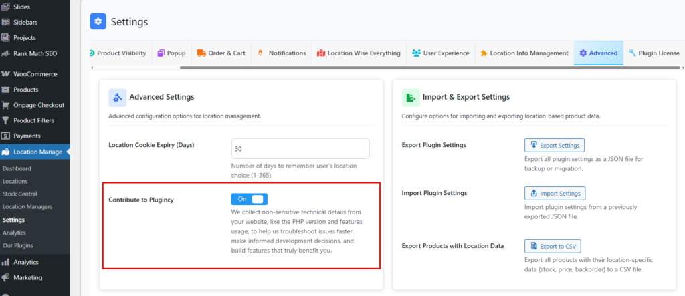Click the WooCommerce logo icon in sidebar
685x296 pixels.
[6, 74]
